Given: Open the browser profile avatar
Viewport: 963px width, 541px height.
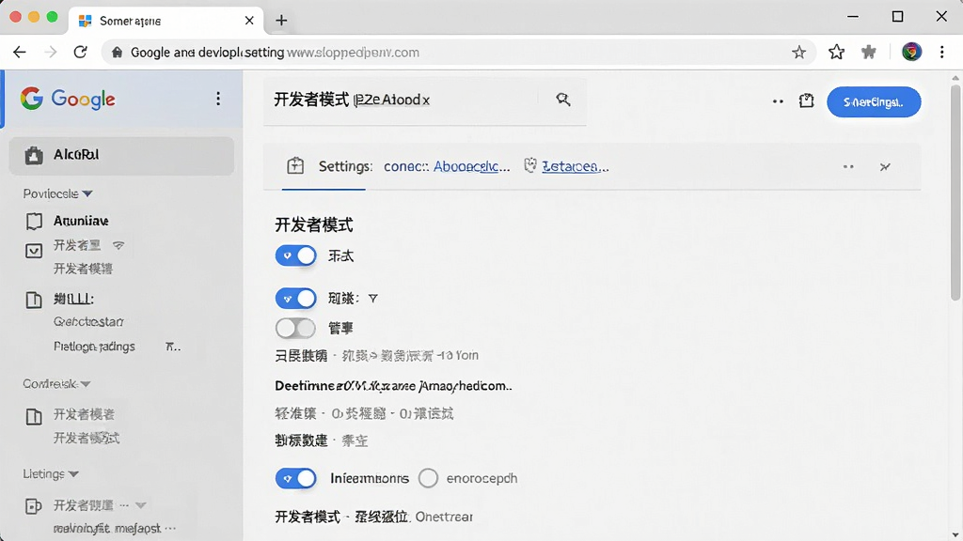Looking at the screenshot, I should 911,53.
